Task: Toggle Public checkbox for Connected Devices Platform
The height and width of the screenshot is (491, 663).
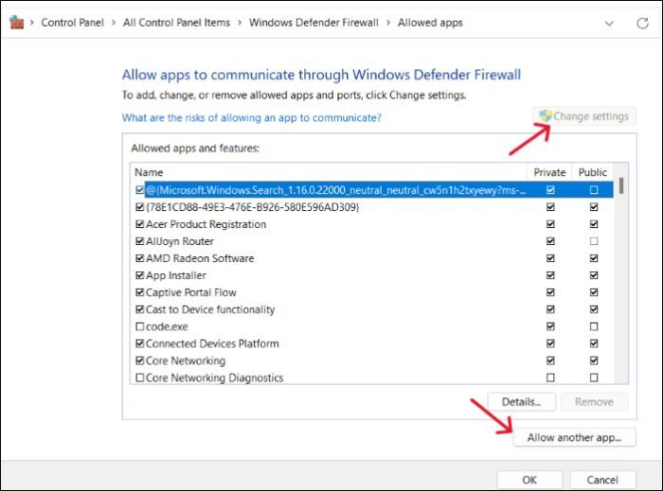Action: coord(594,343)
